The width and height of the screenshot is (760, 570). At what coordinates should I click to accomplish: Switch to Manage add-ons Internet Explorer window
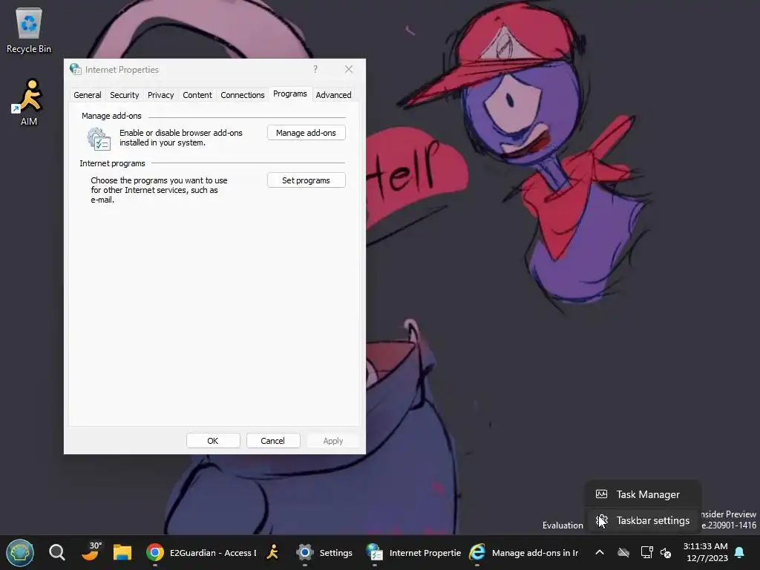525,552
